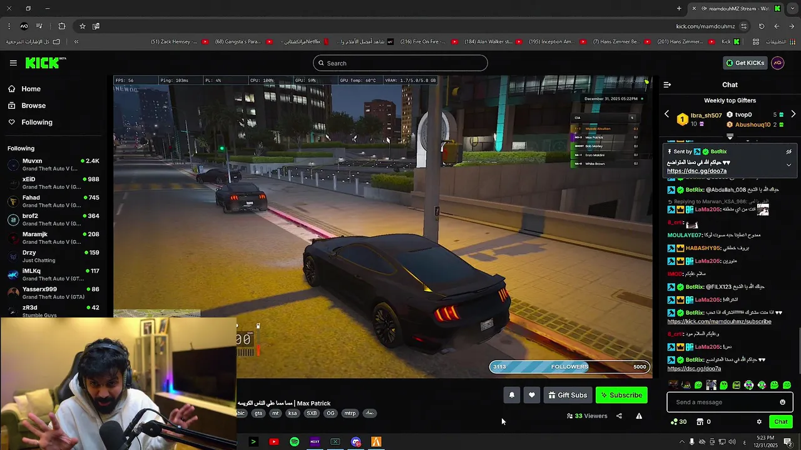Click the Get KICKs button
801x450 pixels.
click(x=745, y=63)
